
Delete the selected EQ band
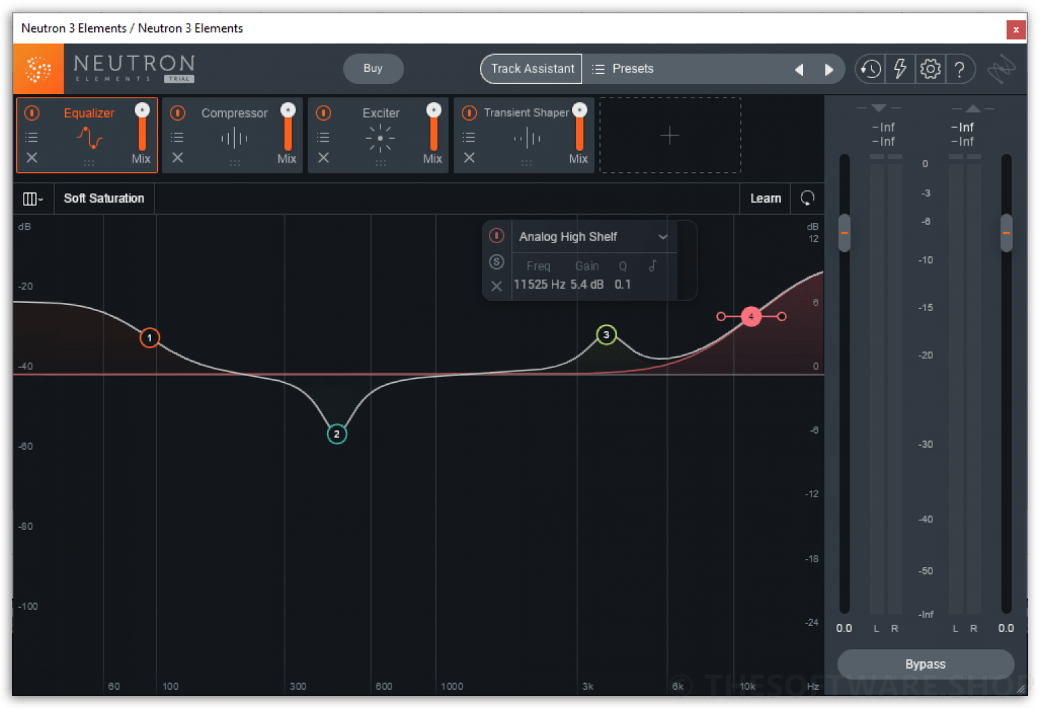[x=496, y=286]
